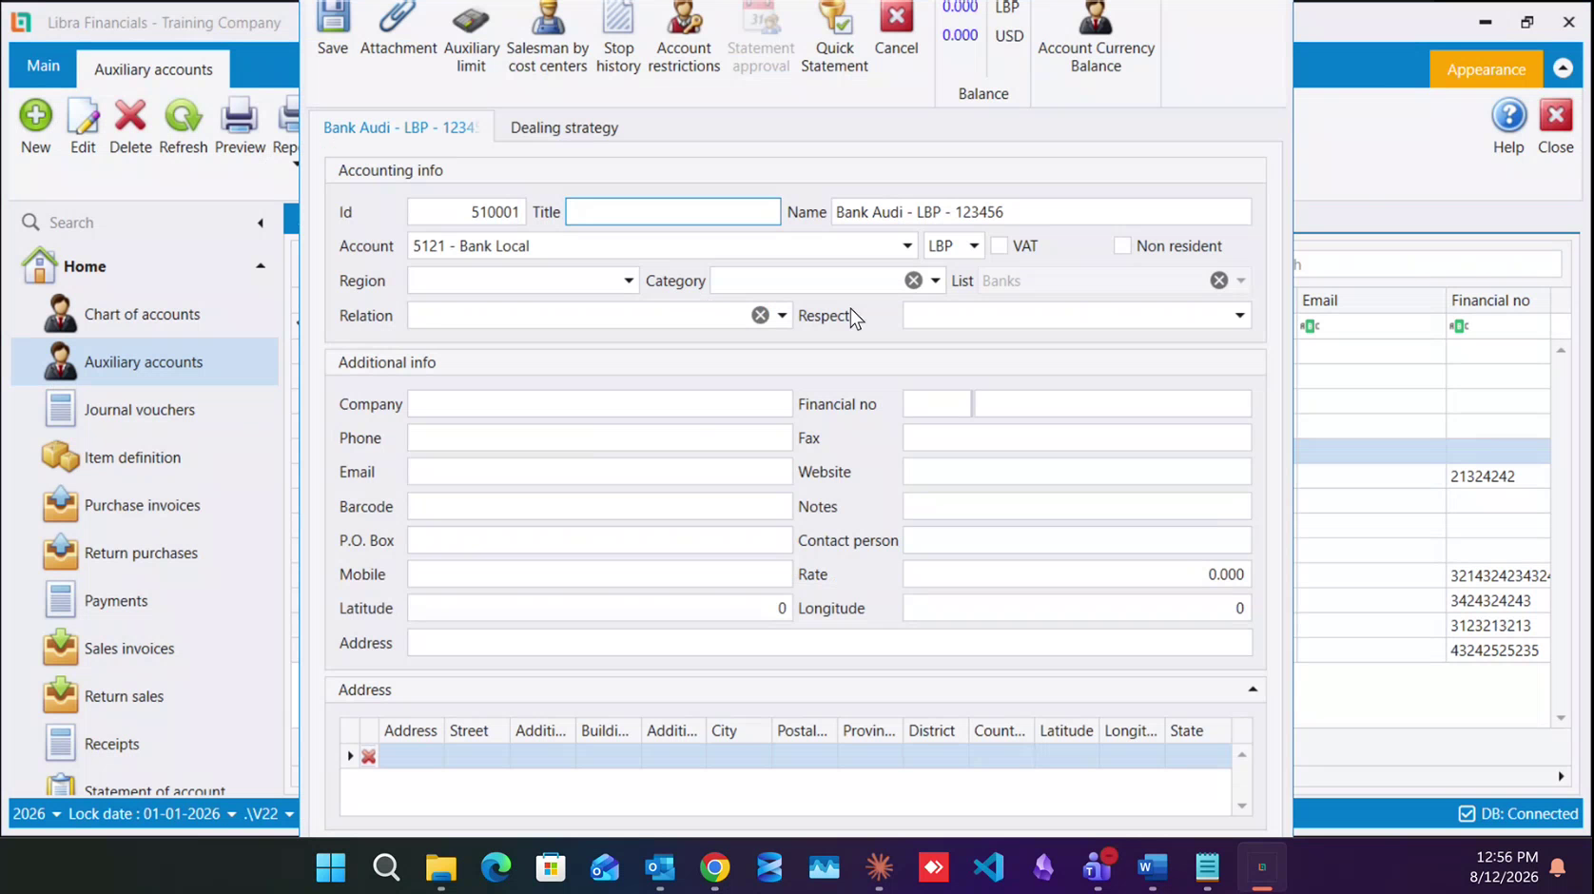
Task: Open the Account 5121 - Bank Local dropdown
Action: pyautogui.click(x=906, y=245)
